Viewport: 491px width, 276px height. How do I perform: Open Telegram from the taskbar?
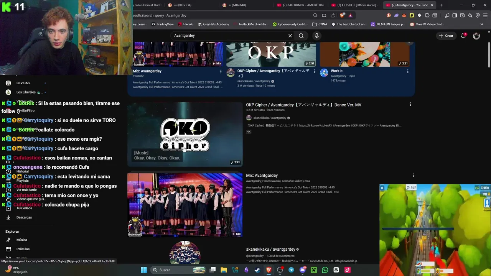[291, 270]
